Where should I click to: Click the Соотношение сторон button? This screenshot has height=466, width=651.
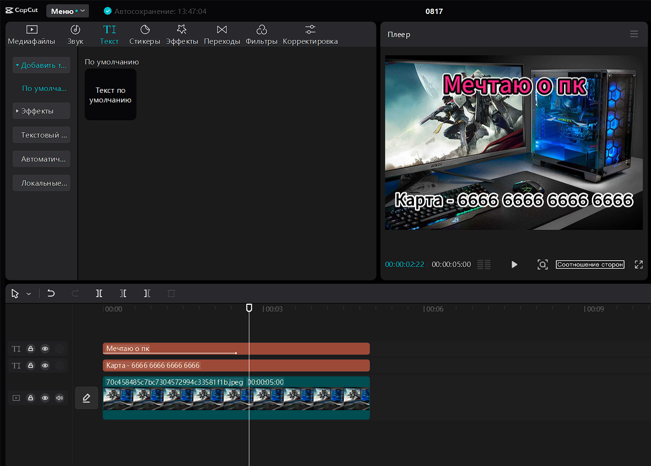pyautogui.click(x=590, y=264)
